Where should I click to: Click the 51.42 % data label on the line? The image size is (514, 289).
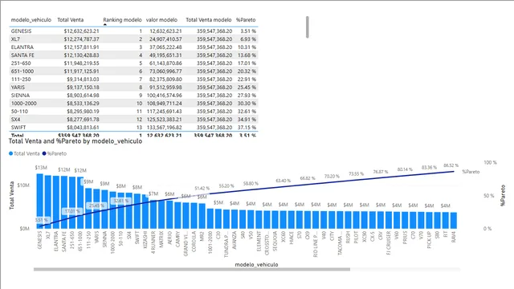coord(202,188)
